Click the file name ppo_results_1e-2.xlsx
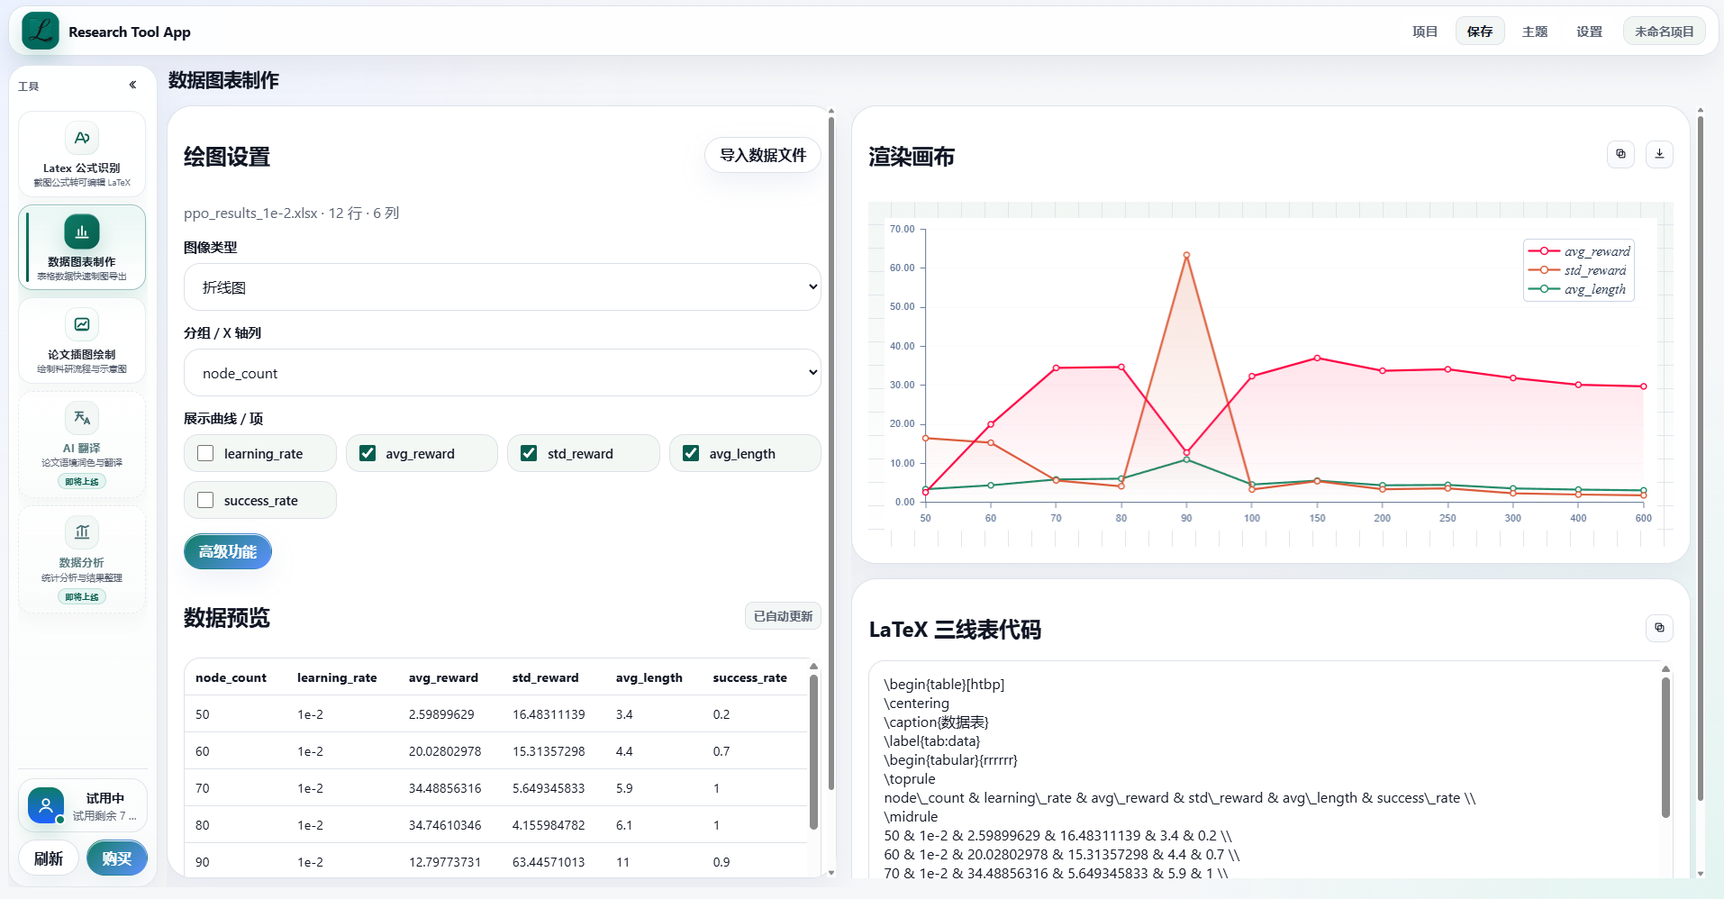 (250, 213)
